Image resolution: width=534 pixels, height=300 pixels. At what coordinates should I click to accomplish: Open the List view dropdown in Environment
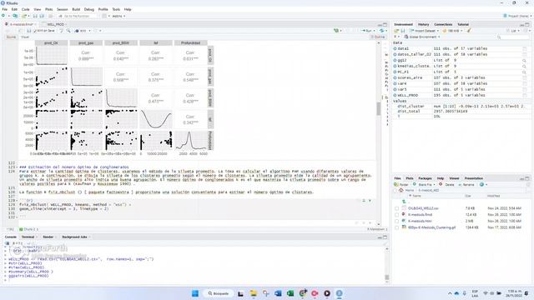coord(514,31)
